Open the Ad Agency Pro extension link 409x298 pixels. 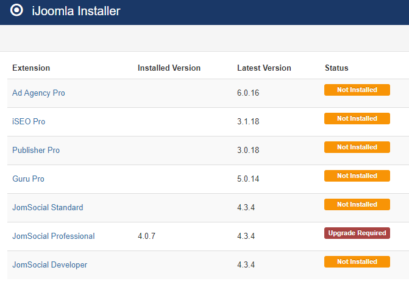38,93
